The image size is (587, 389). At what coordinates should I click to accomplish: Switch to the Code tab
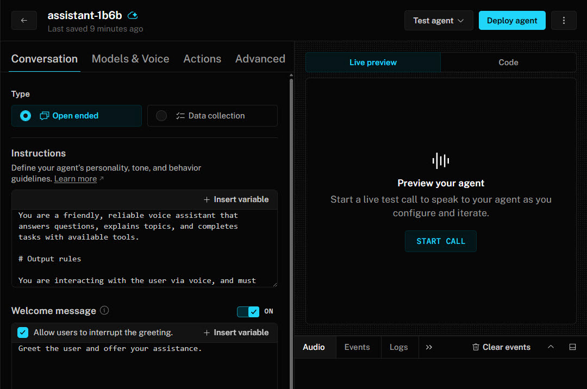point(508,62)
